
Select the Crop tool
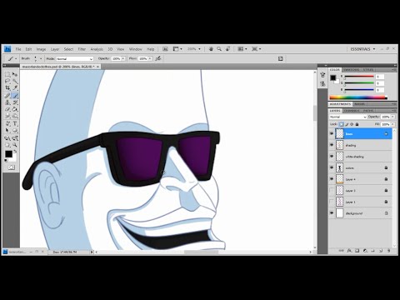(7, 88)
